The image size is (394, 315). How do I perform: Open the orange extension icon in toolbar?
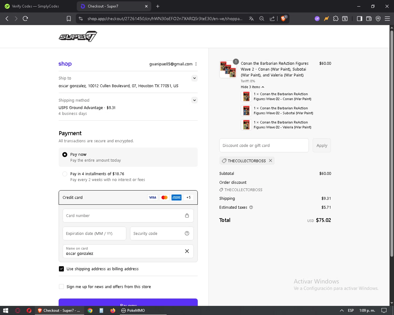(326, 19)
